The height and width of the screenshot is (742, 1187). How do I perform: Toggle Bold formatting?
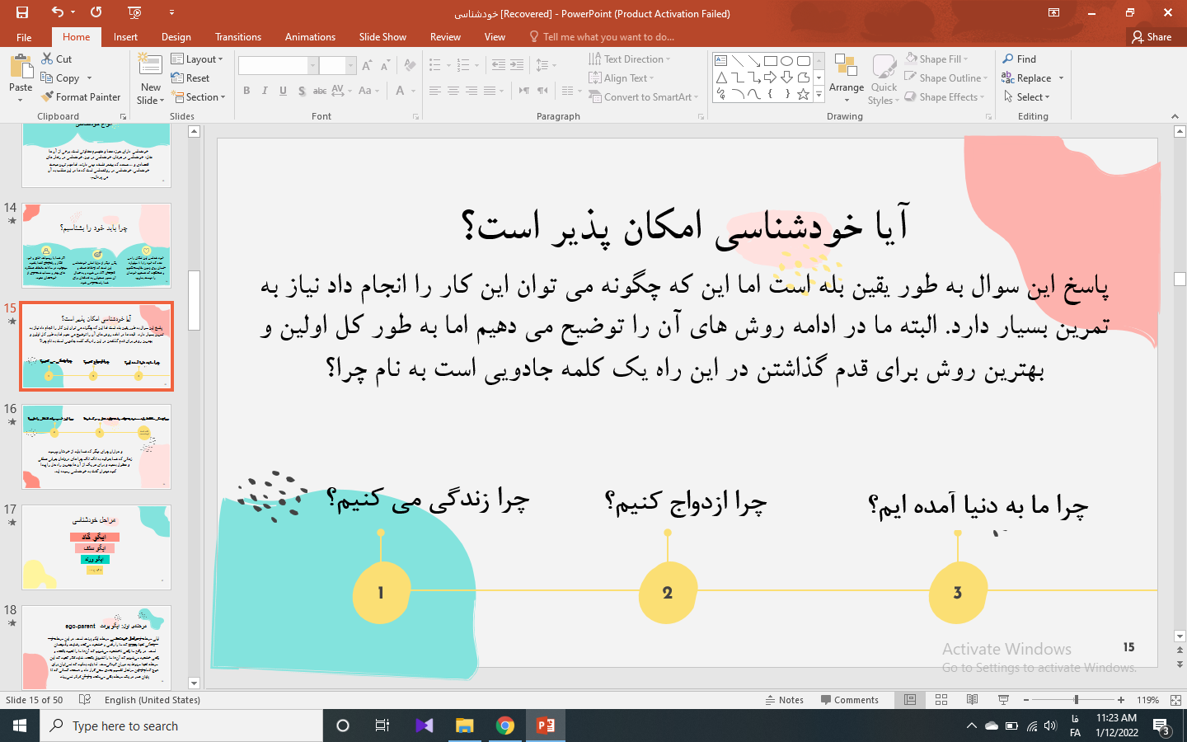pos(246,91)
